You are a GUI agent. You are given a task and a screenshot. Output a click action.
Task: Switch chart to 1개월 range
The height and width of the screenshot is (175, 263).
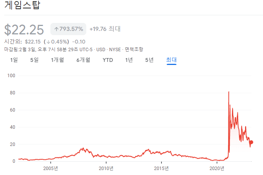pos(57,60)
